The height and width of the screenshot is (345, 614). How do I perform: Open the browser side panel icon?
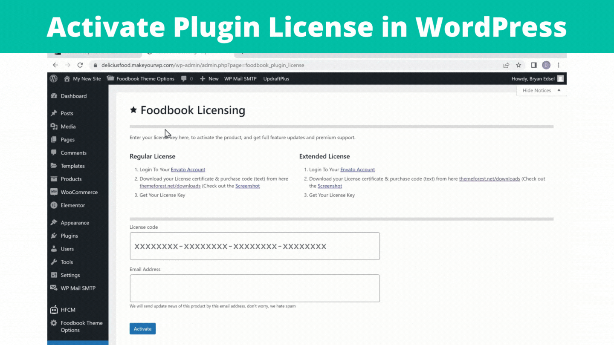pos(533,65)
